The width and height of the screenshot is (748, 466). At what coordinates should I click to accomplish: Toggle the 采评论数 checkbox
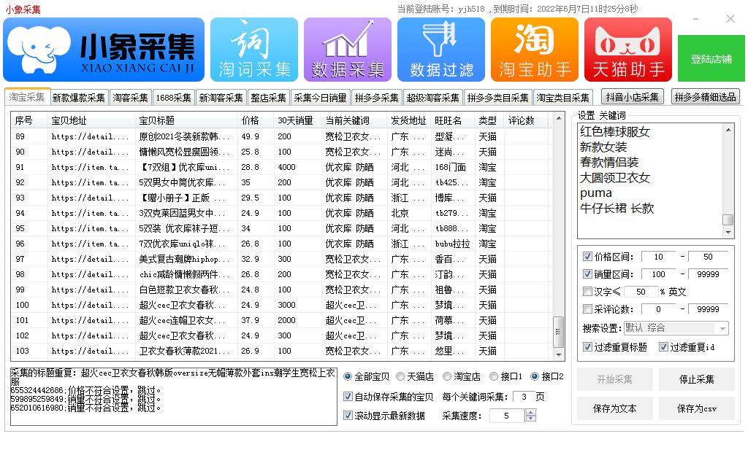pos(588,309)
